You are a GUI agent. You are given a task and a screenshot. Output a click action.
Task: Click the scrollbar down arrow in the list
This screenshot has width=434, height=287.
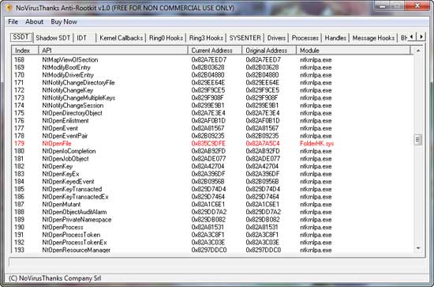[418, 248]
